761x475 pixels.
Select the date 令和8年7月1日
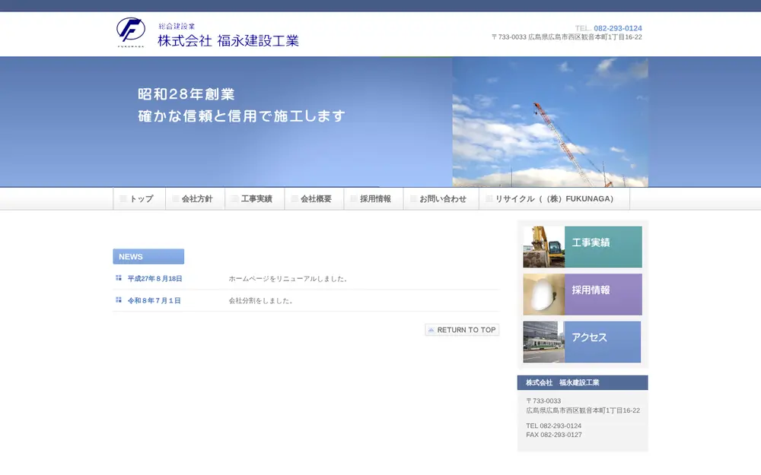154,300
